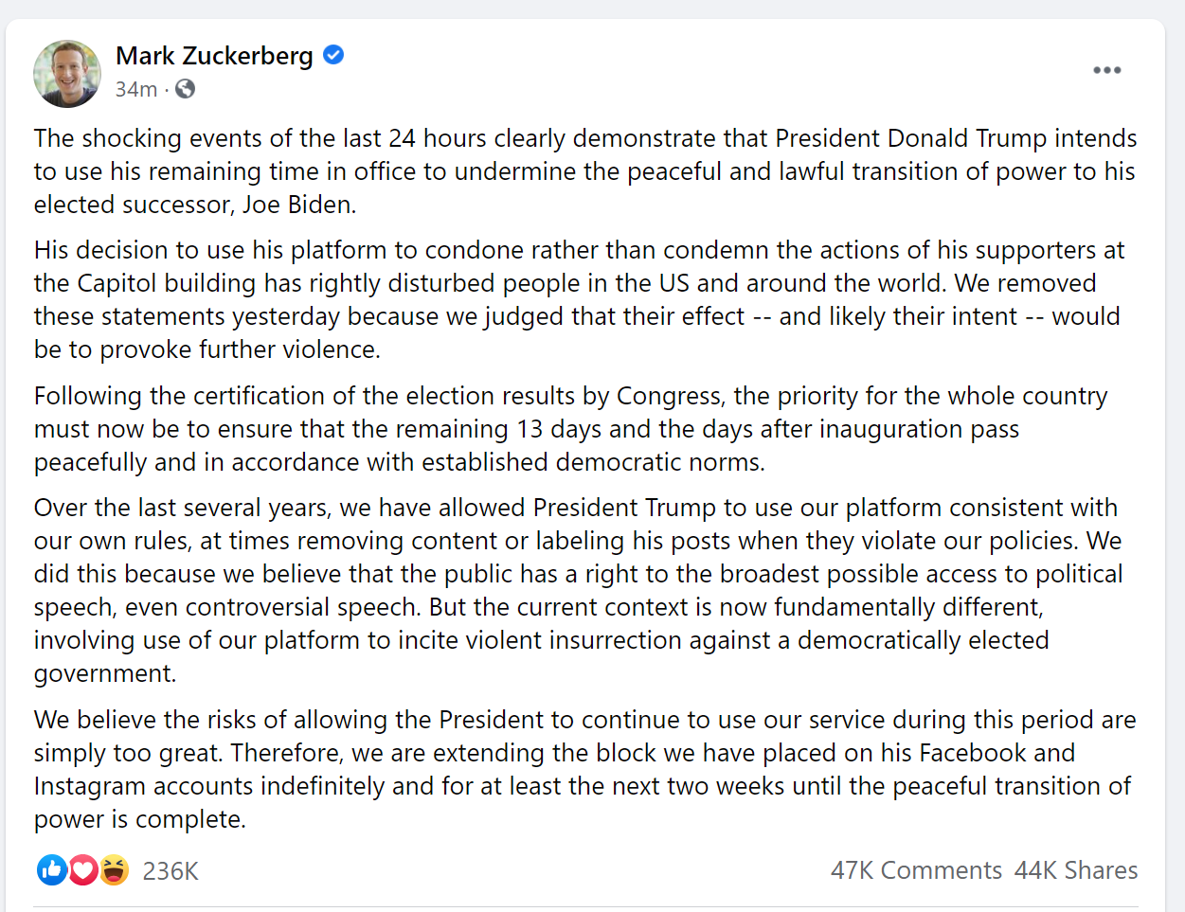Click the blue verified badge icon
Screen dimensions: 1185x912
pos(333,55)
